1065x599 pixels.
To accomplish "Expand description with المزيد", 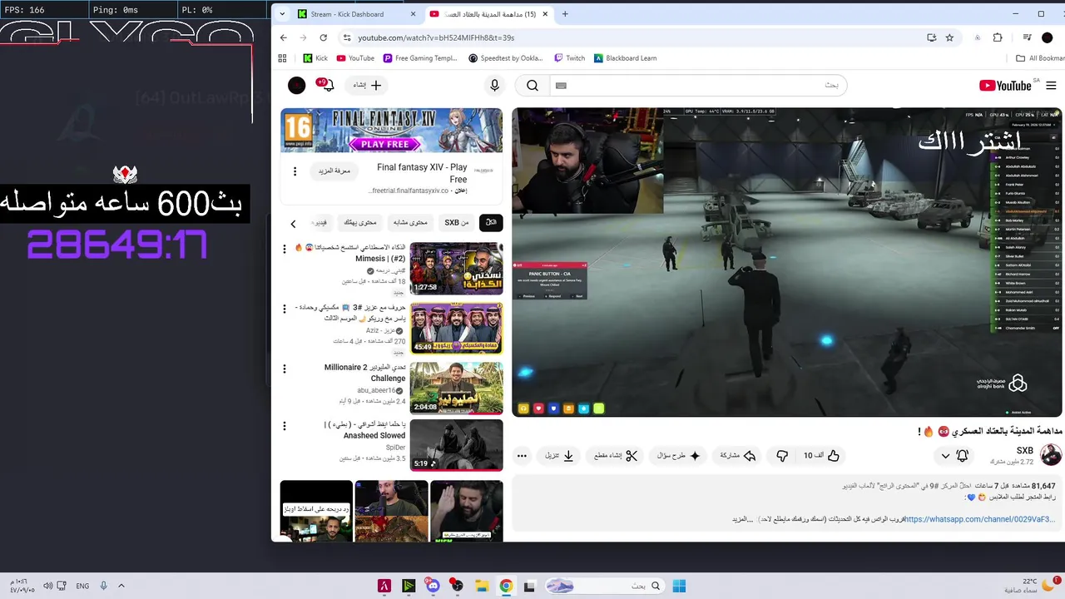I will coord(743,519).
